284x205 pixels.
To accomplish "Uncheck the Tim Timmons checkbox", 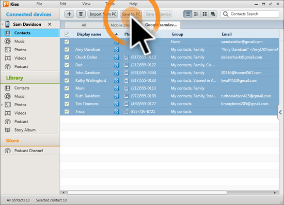I will (67, 104).
